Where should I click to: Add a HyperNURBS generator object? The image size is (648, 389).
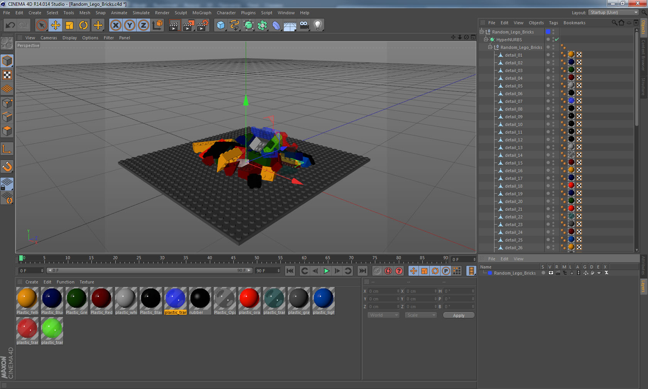[248, 25]
